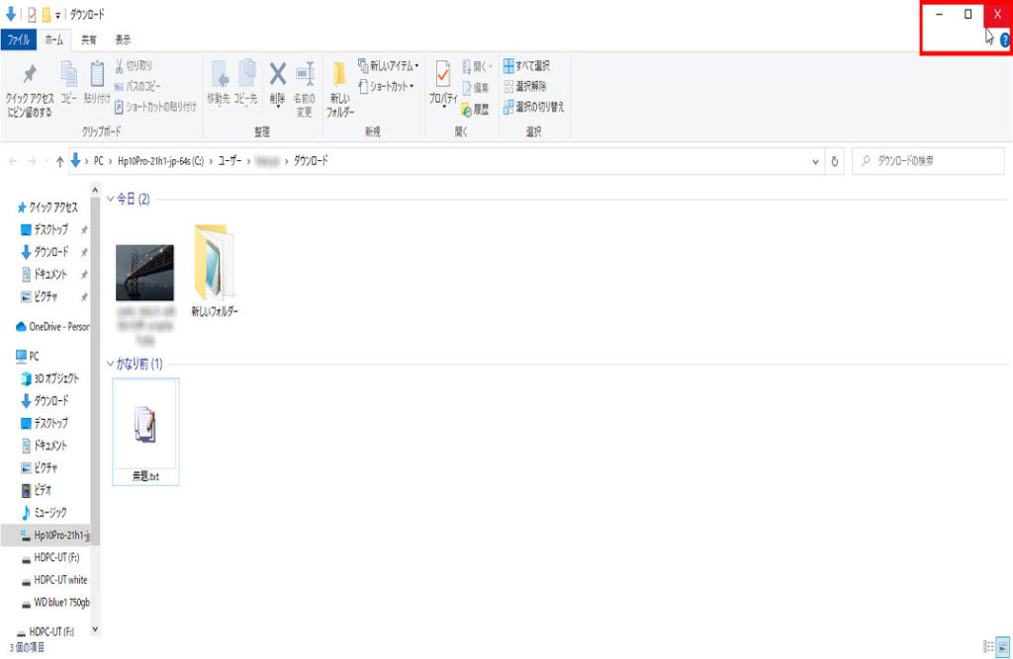This screenshot has height=659, width=1013.
Task: Open the blue help question mark icon
Action: pos(1004,40)
